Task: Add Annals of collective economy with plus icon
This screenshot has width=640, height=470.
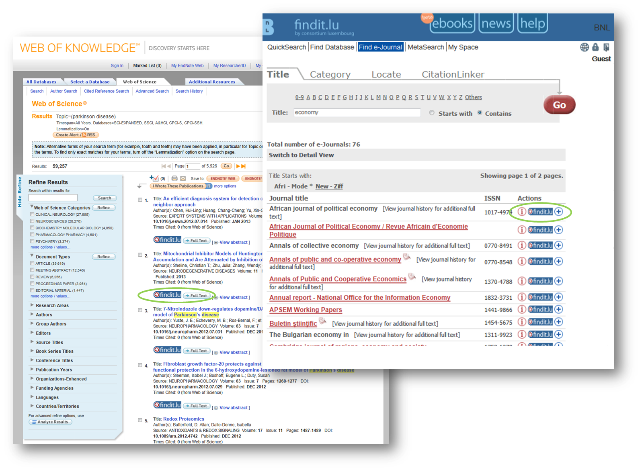Action: [559, 245]
